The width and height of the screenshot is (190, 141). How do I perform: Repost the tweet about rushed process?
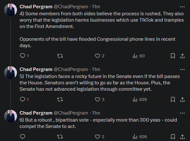[x=60, y=56]
